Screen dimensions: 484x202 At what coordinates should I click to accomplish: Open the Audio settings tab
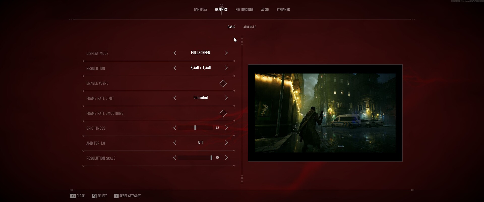pos(265,10)
